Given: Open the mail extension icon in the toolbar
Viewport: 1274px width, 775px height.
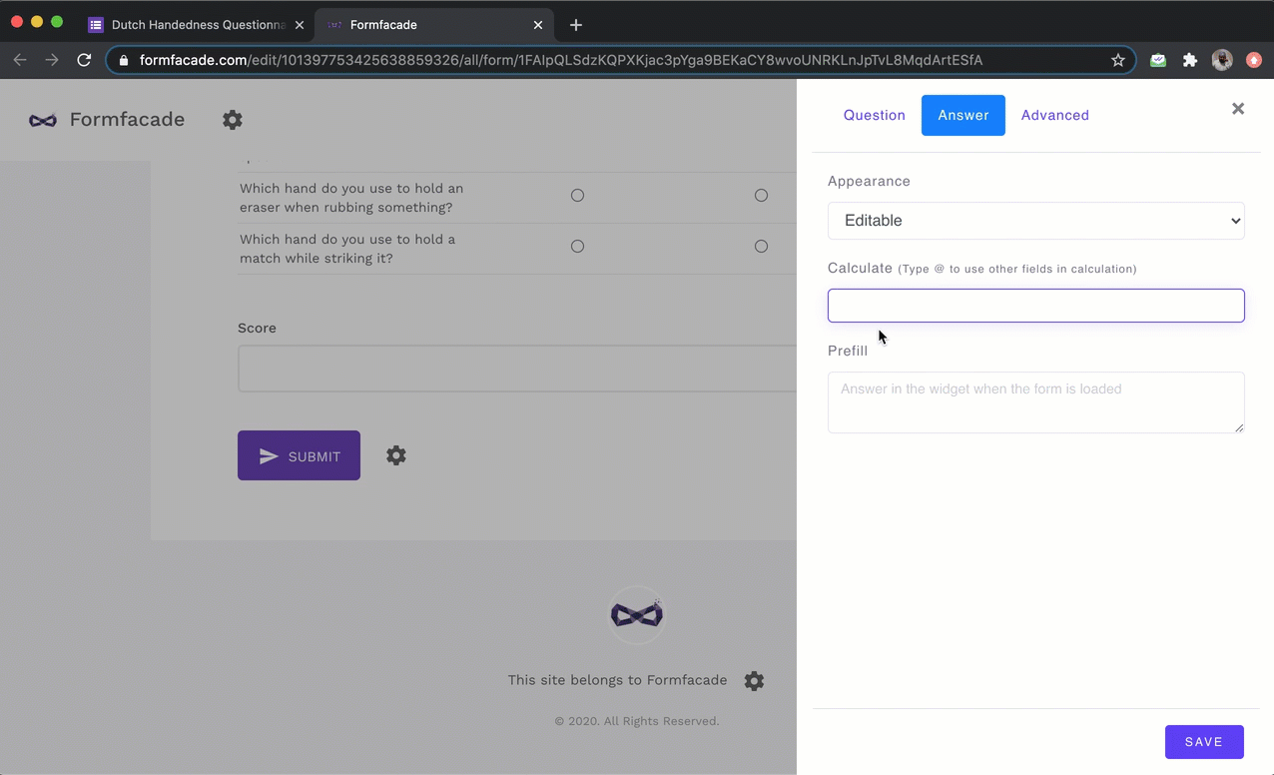Looking at the screenshot, I should (1157, 60).
